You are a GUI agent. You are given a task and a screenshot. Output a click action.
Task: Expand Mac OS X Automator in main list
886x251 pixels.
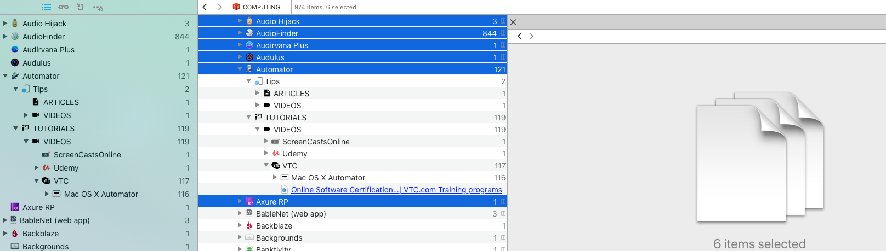click(275, 177)
